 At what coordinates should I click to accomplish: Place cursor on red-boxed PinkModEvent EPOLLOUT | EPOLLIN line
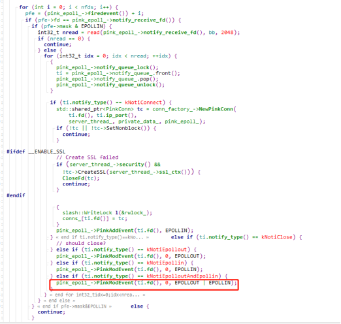(146, 283)
